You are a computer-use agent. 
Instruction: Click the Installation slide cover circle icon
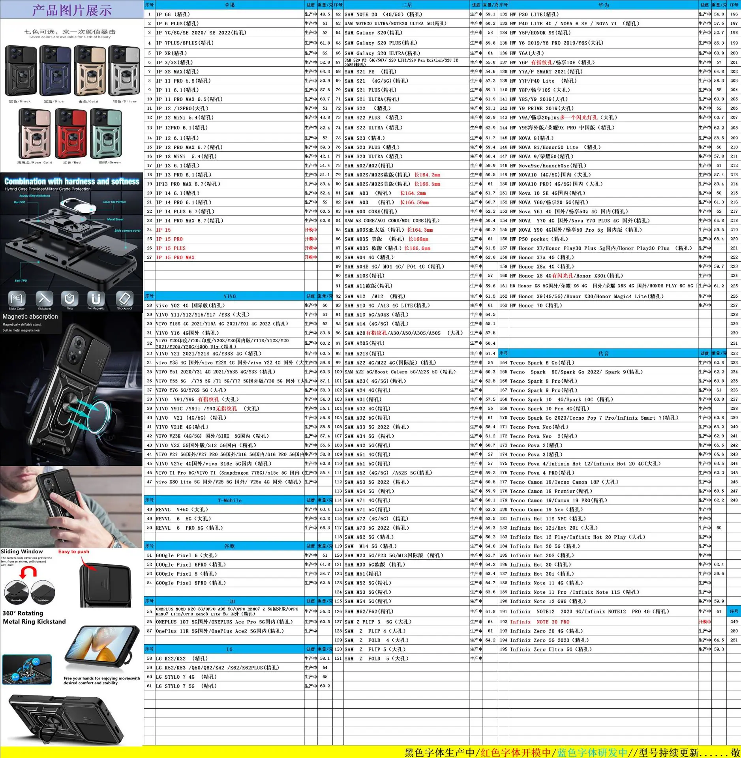pos(43,592)
